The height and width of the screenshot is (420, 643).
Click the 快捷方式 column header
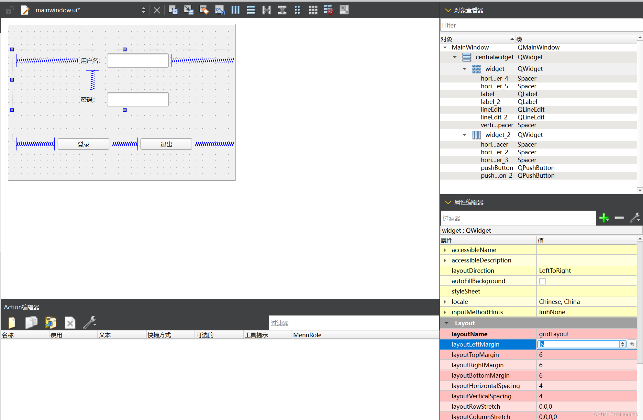coord(171,335)
